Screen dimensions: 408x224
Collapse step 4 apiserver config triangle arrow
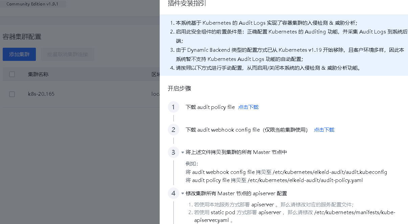[183, 194]
